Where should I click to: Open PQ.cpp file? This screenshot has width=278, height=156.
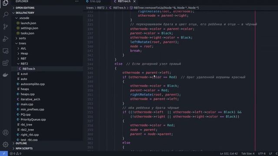[x=26, y=114]
